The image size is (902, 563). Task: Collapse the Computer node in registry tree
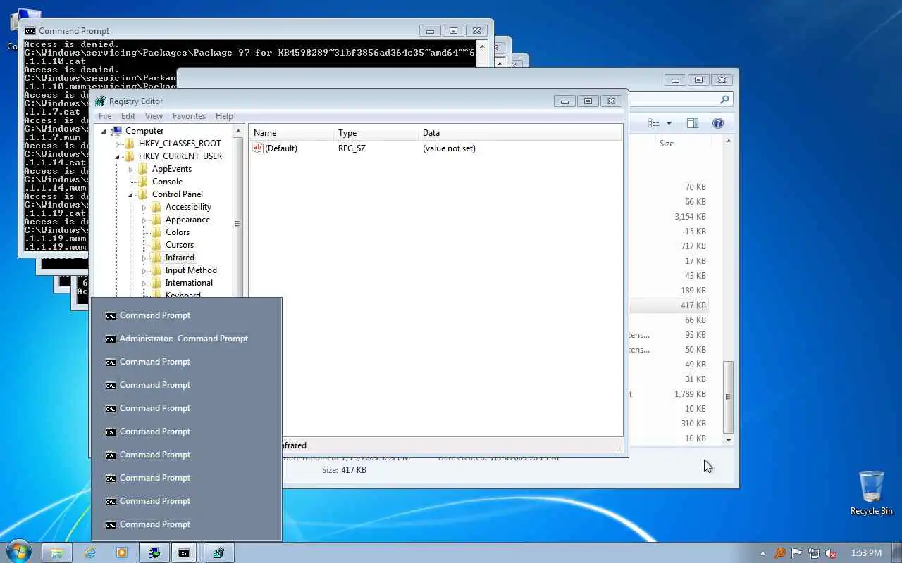click(104, 132)
